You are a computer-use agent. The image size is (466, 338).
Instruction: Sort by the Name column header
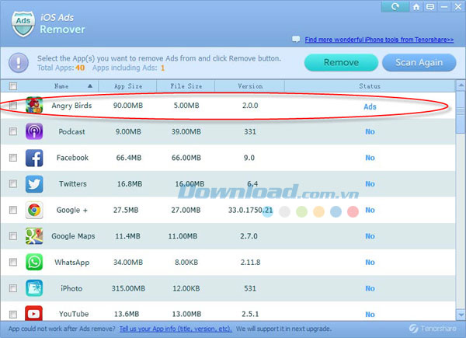61,86
